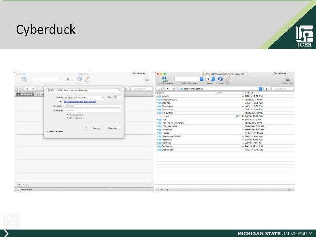
Task: Open the SFTP protocol dropdown in dialog
Action: [x=84, y=90]
